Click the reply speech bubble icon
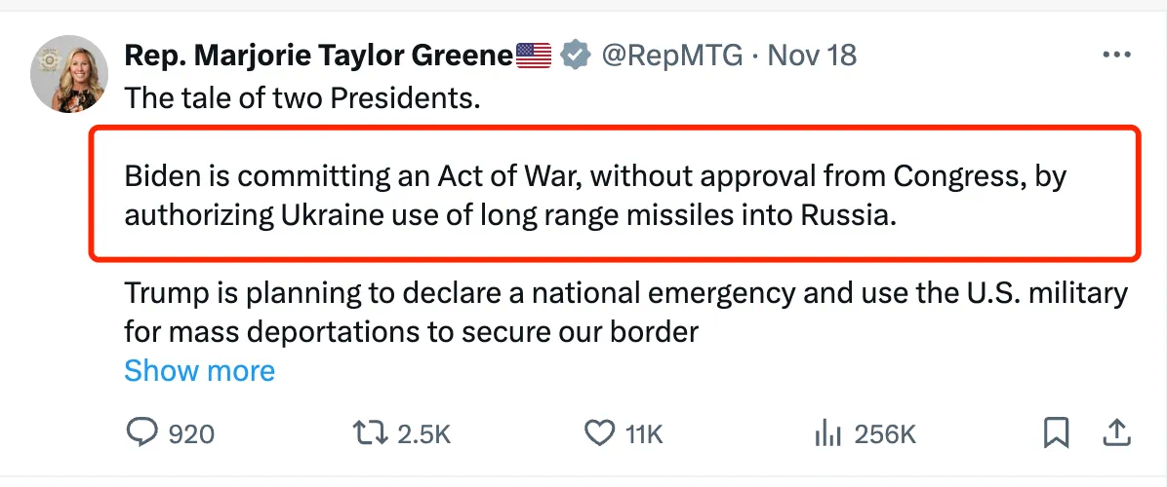Screen dimensions: 1167x487 [142, 433]
